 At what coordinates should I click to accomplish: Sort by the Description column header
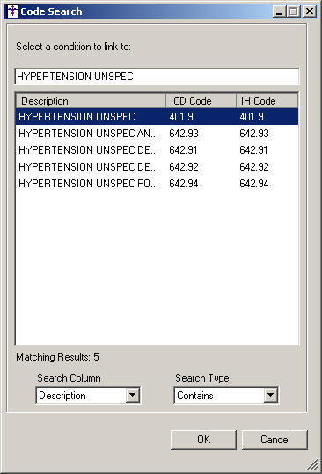(x=91, y=100)
